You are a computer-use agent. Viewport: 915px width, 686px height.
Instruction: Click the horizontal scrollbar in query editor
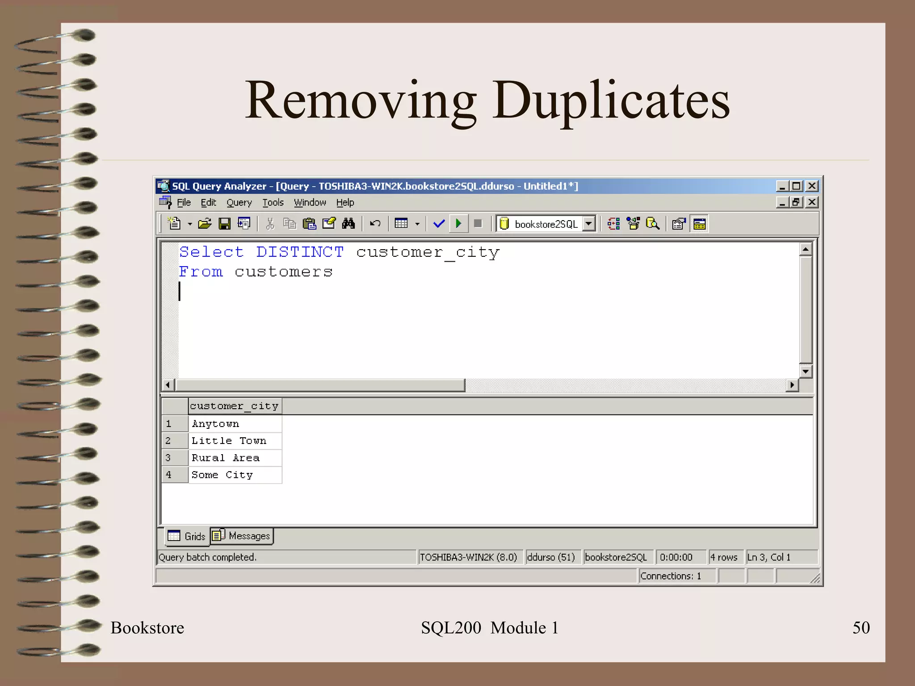coord(320,385)
